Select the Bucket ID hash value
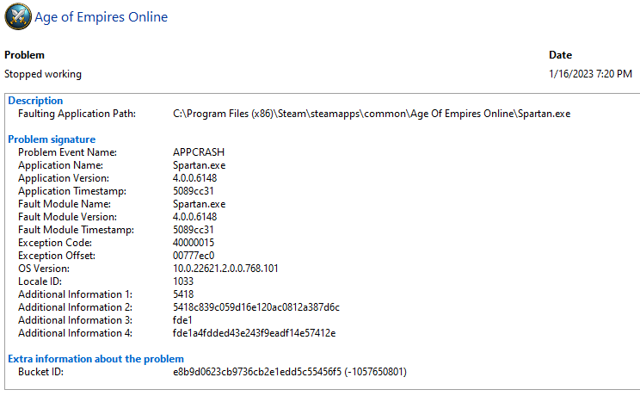Image resolution: width=640 pixels, height=402 pixels. click(290, 372)
